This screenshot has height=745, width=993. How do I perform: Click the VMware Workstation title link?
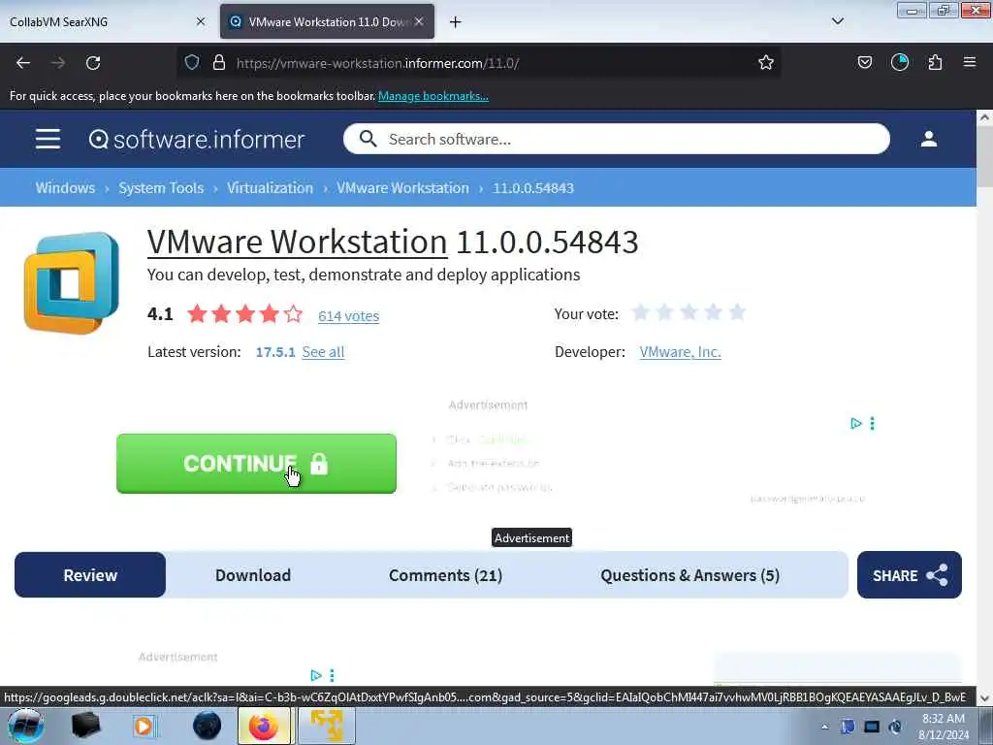pyautogui.click(x=297, y=242)
